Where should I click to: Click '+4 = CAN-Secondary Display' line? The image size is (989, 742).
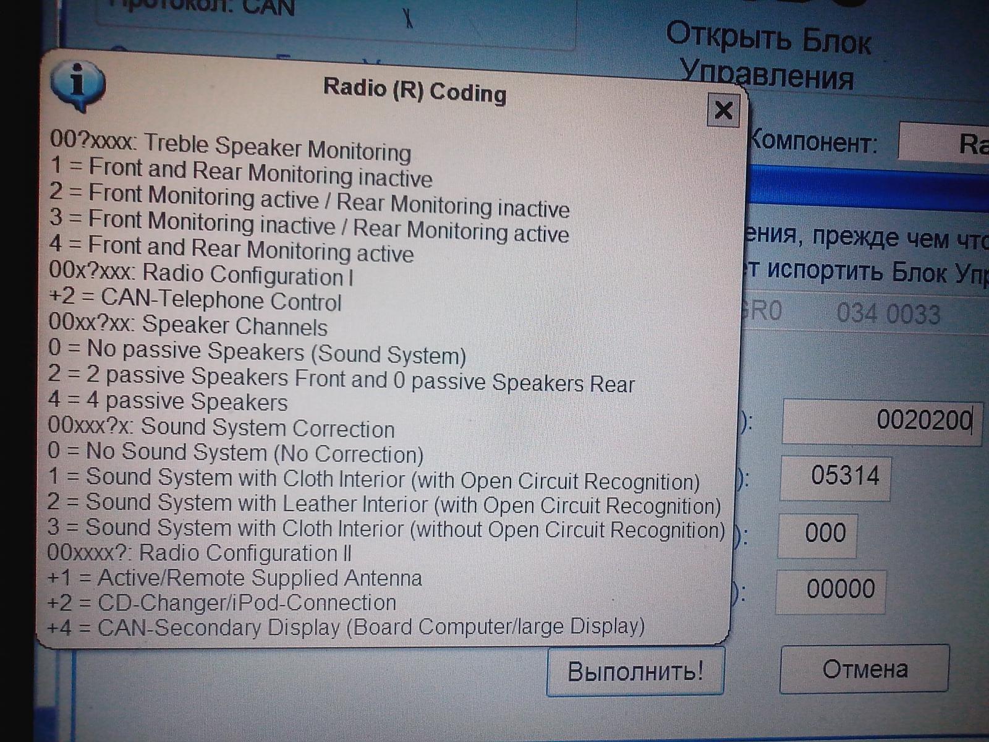(346, 627)
